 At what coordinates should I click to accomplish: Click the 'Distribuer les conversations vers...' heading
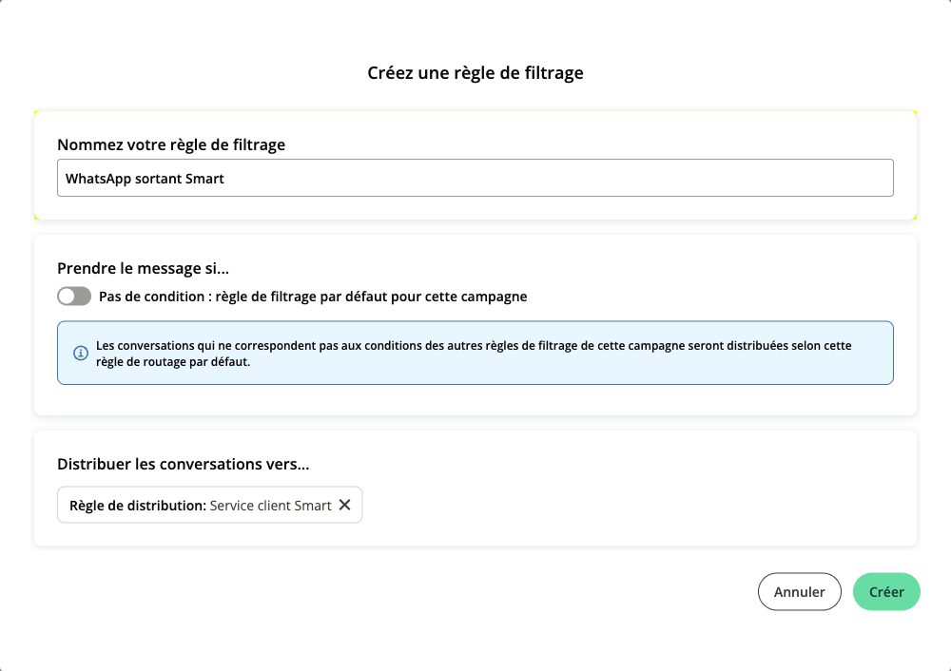(184, 465)
